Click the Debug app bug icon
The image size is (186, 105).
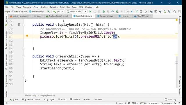[x=104, y=12]
